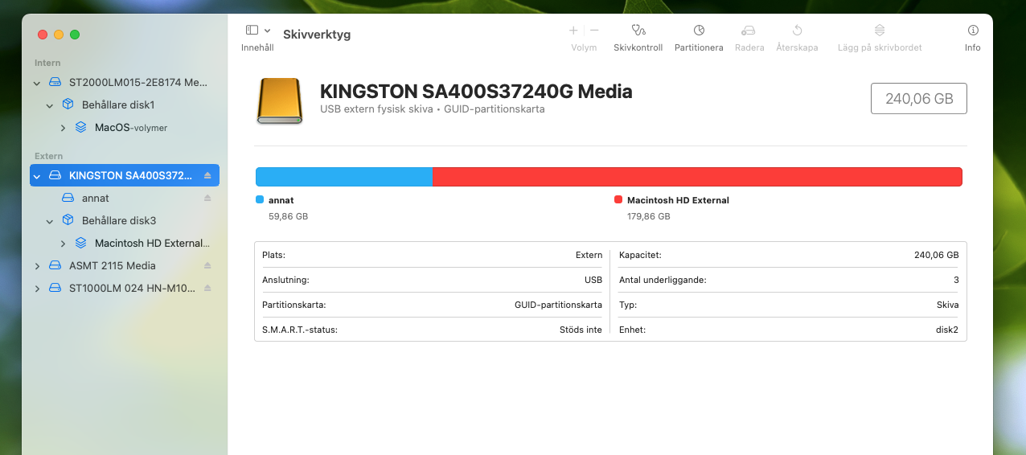Open the Info panel
1026x455 pixels.
click(973, 36)
